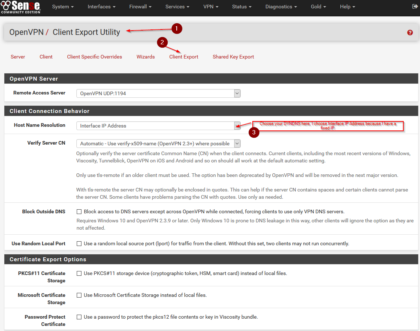Click the Verify Server CN label
Viewport: 420px width, 331px height.
pos(46,143)
